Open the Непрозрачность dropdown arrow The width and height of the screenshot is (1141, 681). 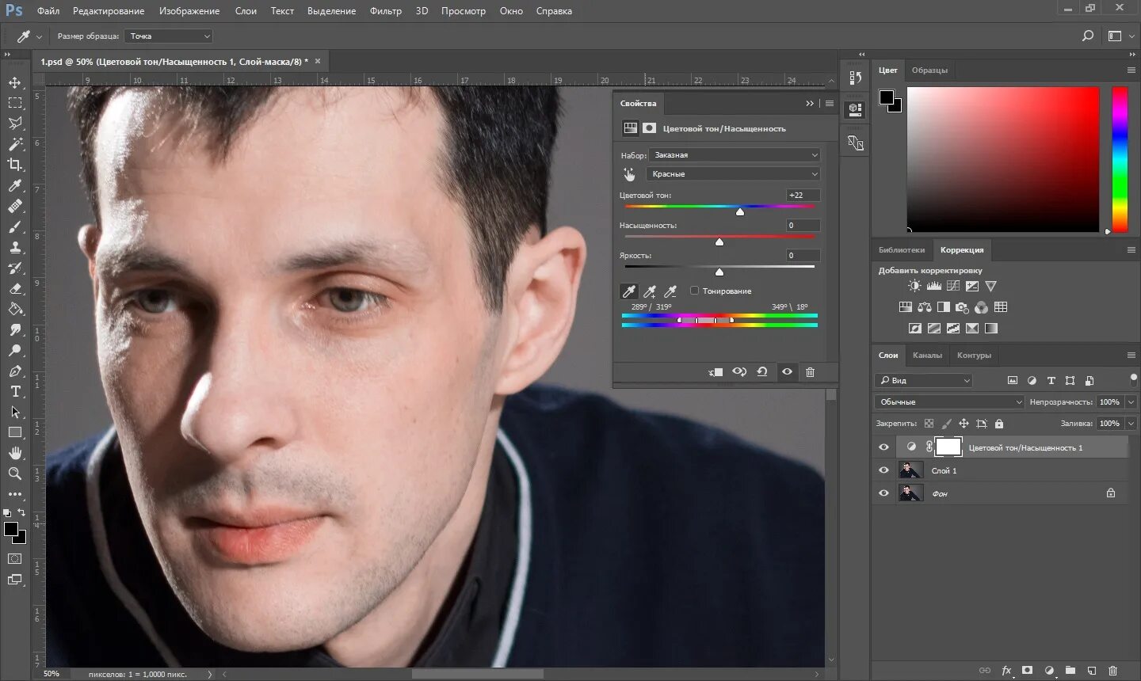(x=1131, y=402)
